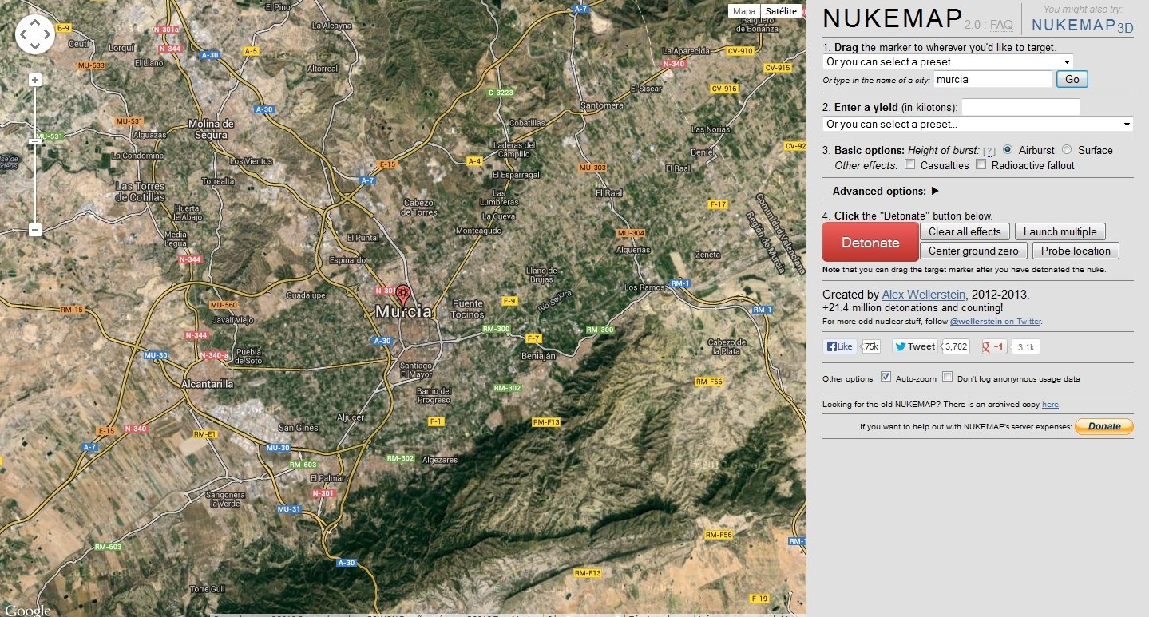Click the 3,702 tweet count

tap(956, 346)
